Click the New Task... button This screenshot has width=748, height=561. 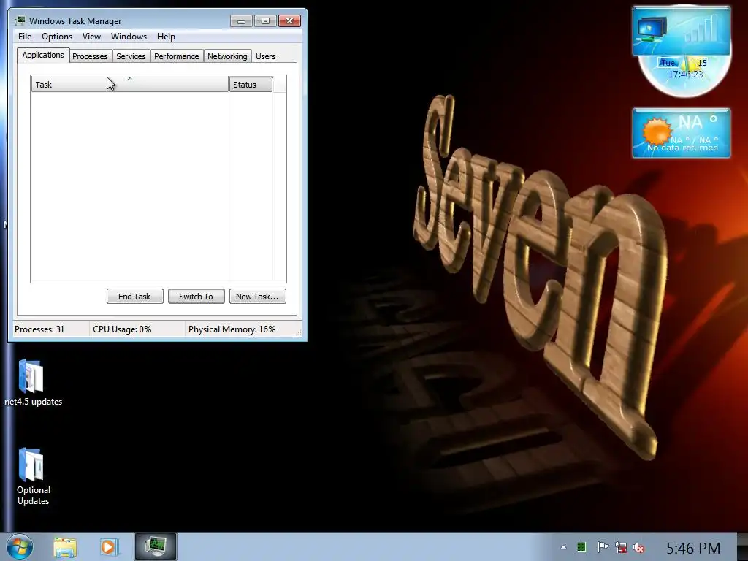click(x=257, y=297)
